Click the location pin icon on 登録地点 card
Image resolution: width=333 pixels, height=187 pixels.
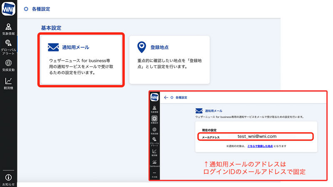click(142, 47)
